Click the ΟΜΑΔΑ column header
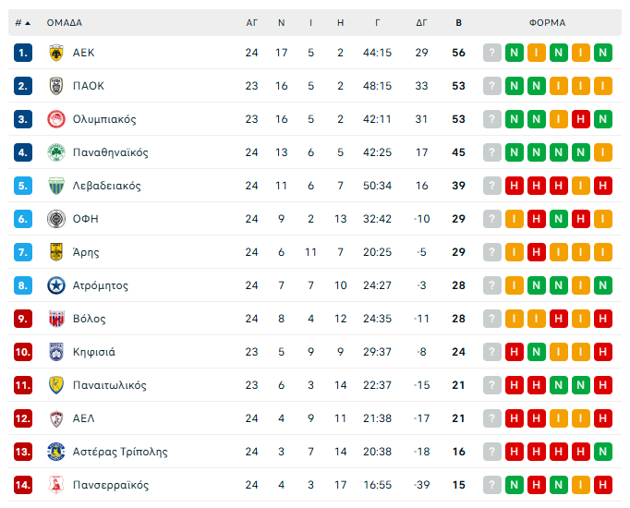The height and width of the screenshot is (508, 630). pyautogui.click(x=65, y=22)
